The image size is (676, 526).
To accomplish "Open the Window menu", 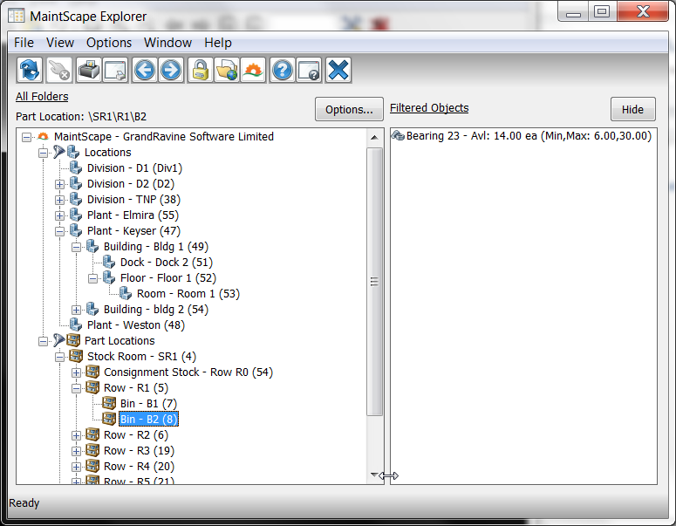I will (x=167, y=43).
